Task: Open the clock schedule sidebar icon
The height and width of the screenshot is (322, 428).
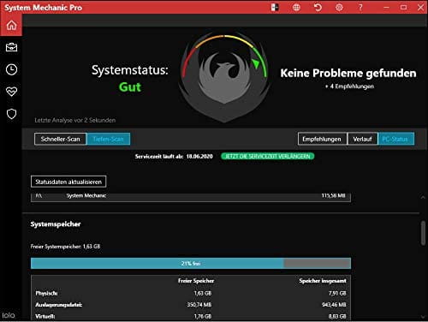Action: [11, 69]
